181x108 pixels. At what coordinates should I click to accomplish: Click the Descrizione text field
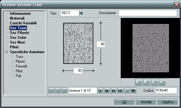[148, 13]
